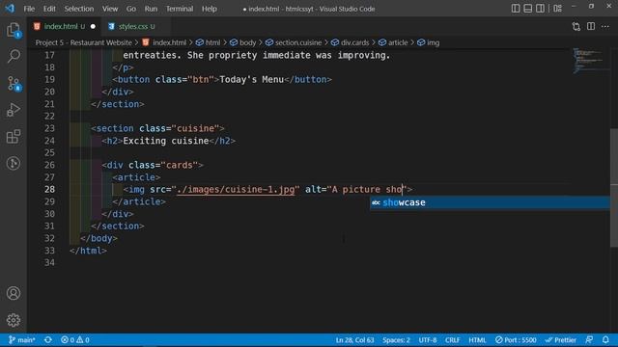Toggle secondary side bar layout icon
Screen dimensions: 618x347
pos(540,9)
